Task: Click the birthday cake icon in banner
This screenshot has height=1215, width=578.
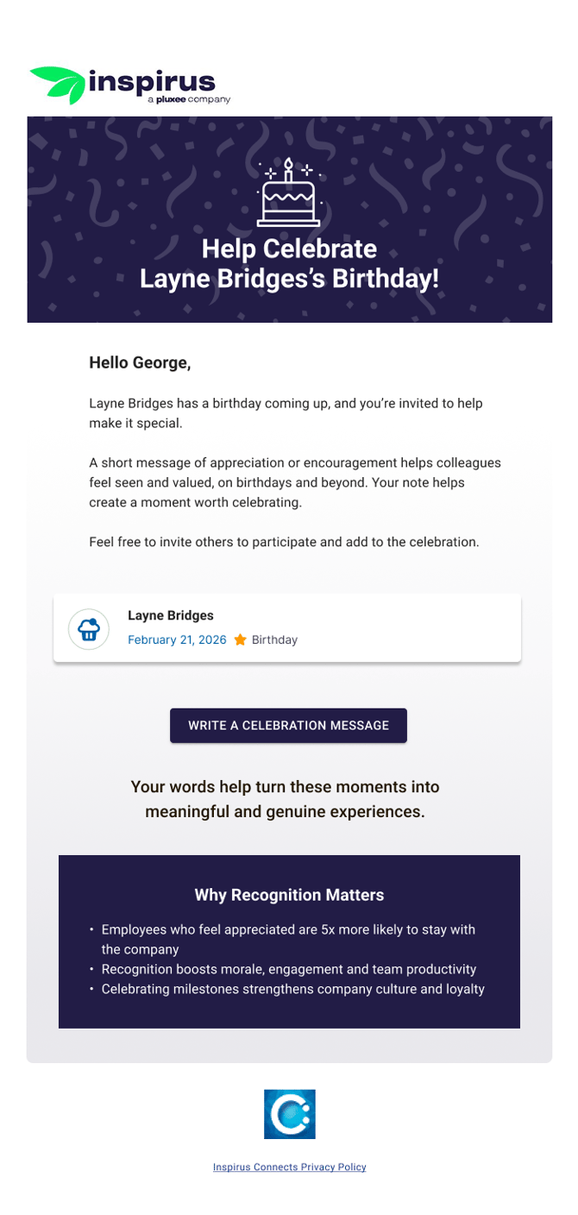Action: 289,192
